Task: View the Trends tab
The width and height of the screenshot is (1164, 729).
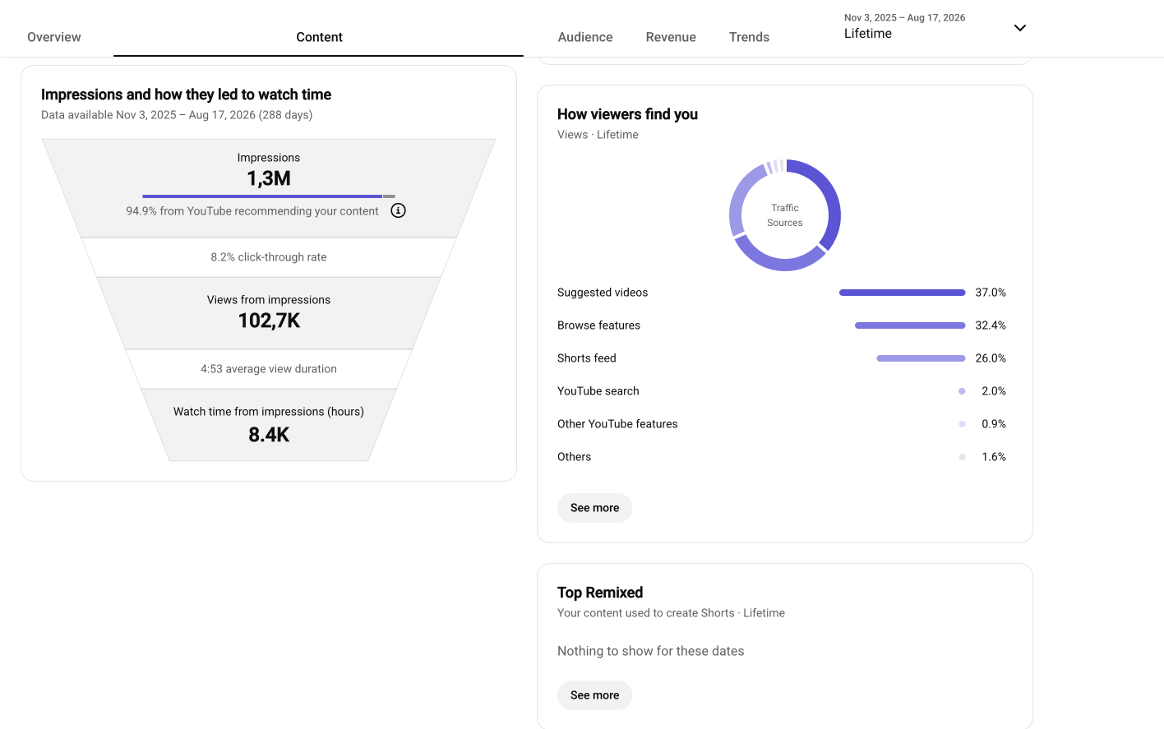Action: point(749,37)
